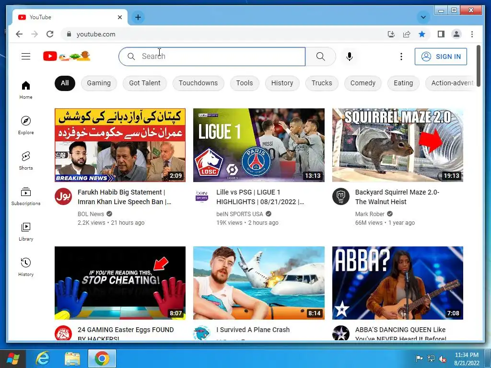Select the Got Talent filter chip

coord(145,83)
